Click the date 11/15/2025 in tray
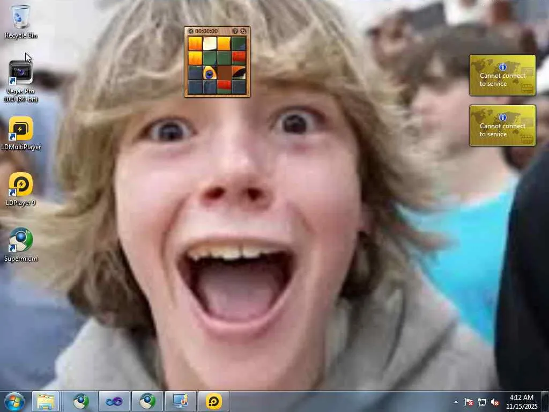The image size is (549, 412). click(521, 407)
